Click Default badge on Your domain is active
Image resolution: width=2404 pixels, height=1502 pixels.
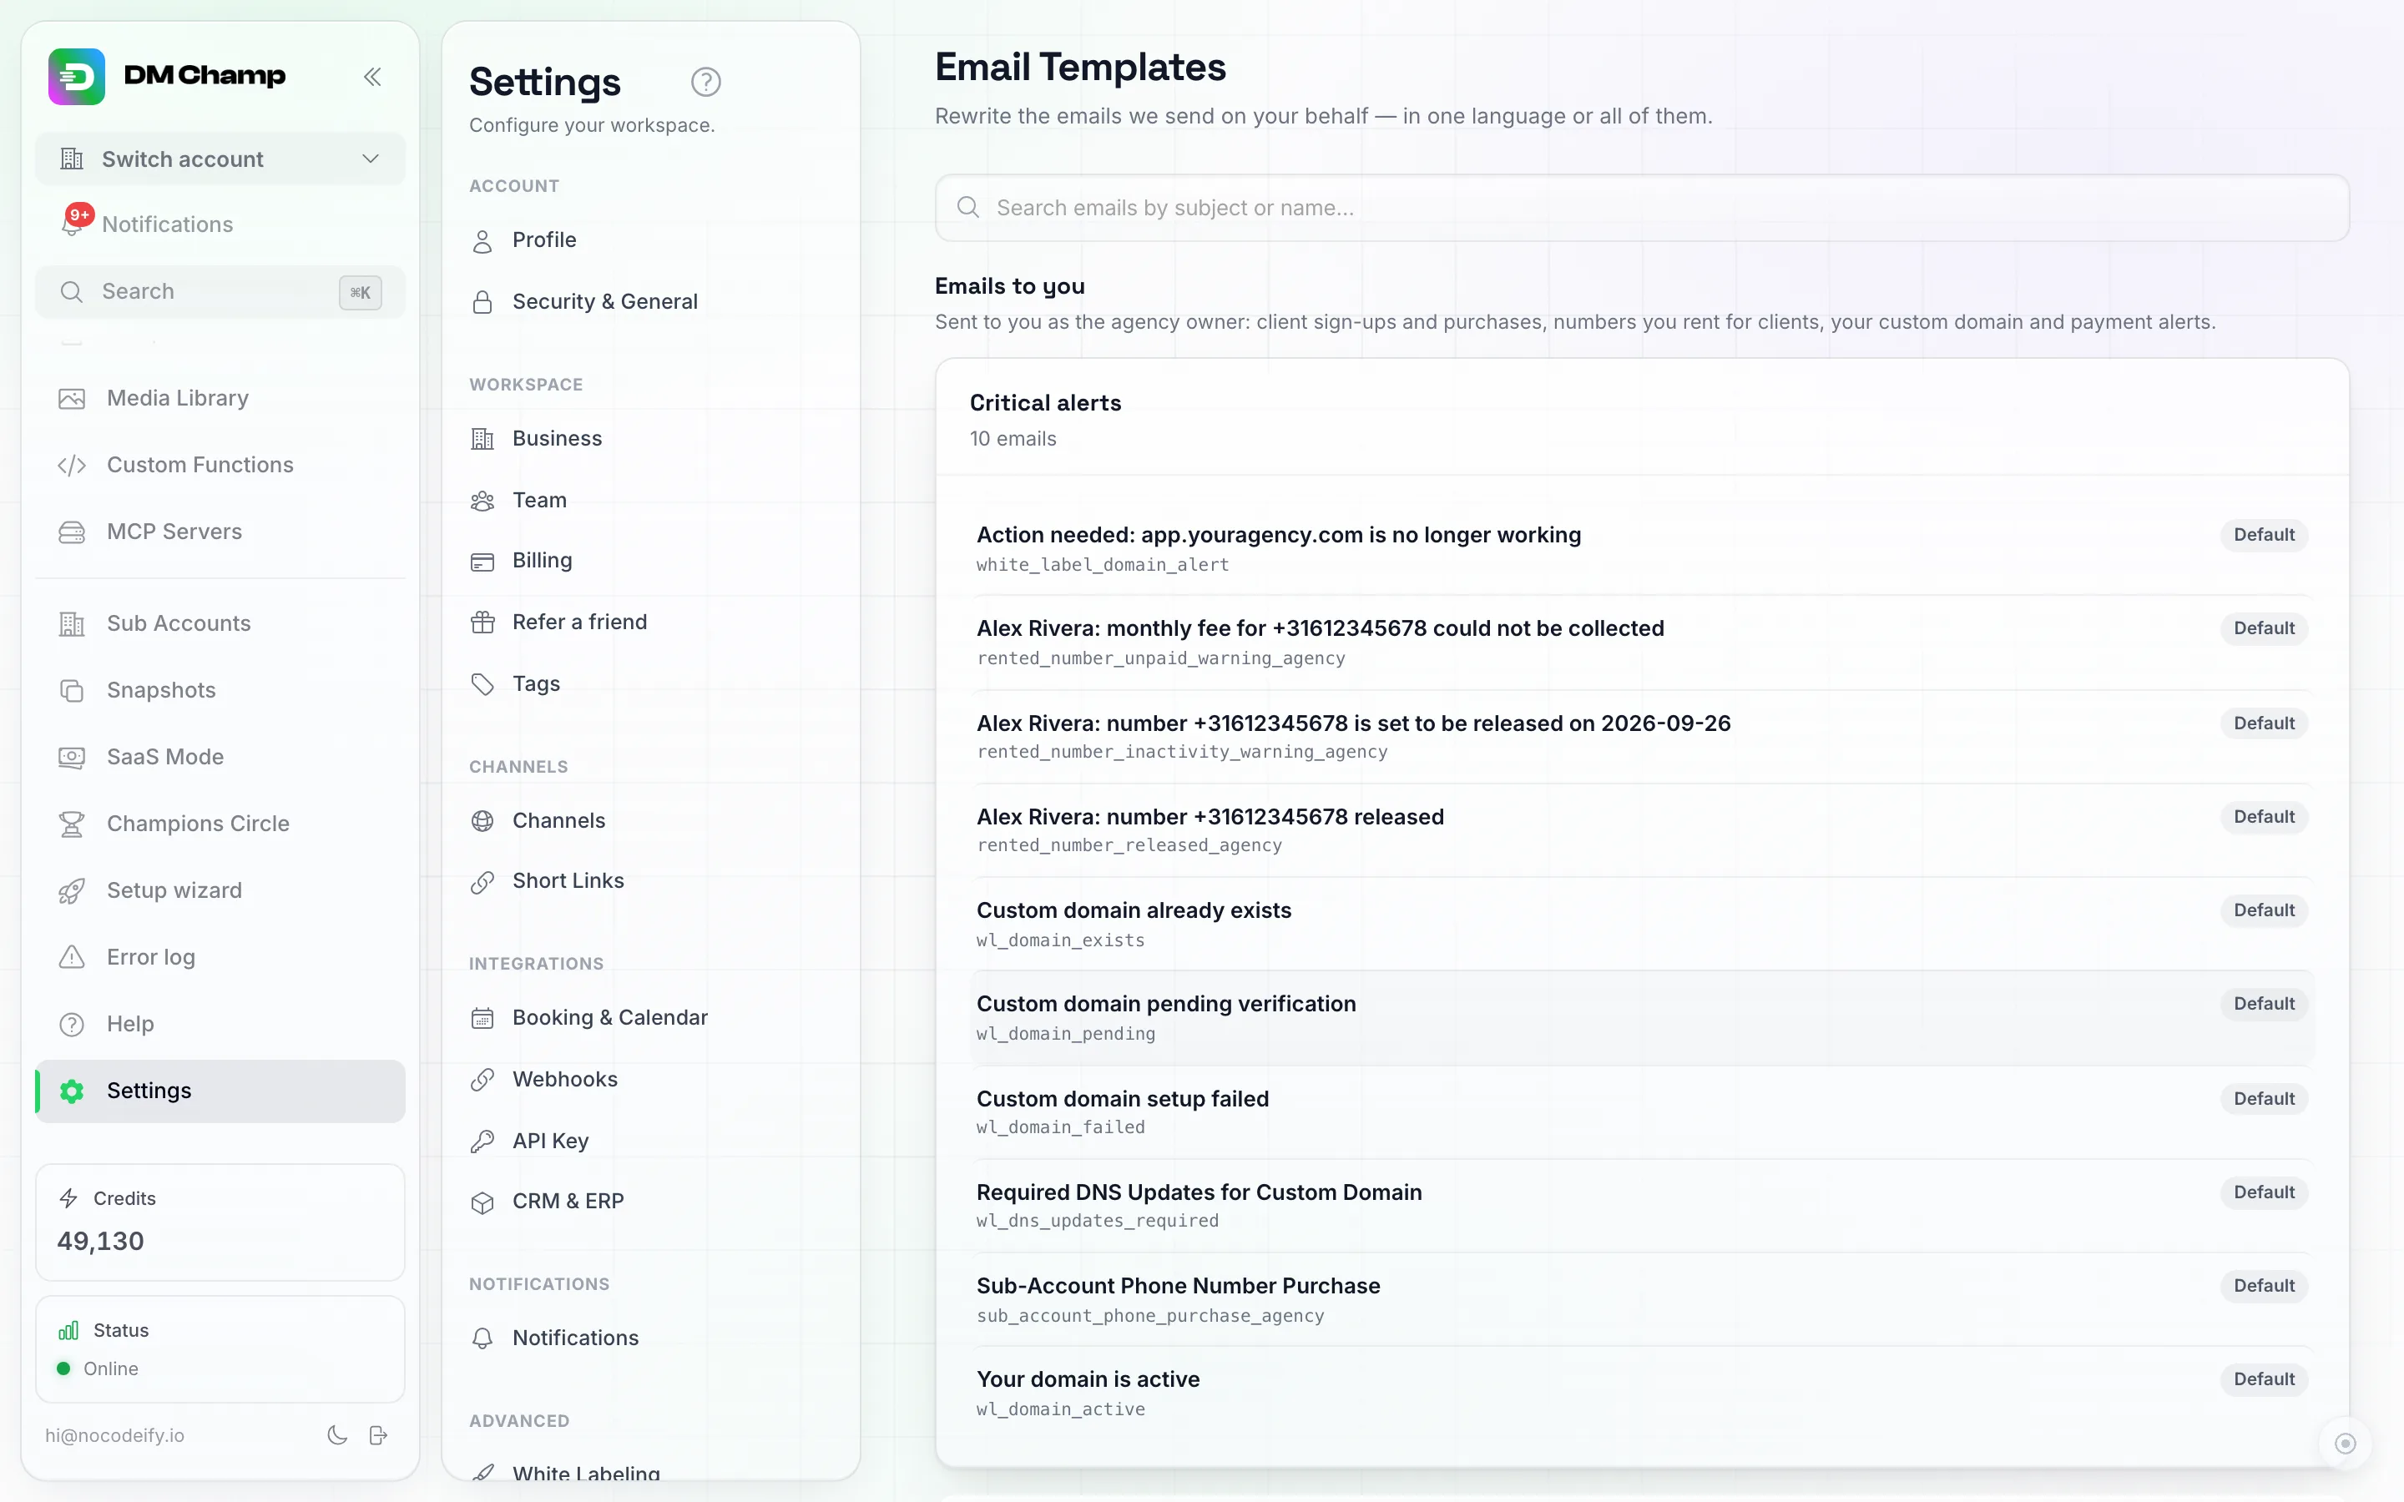coord(2264,1379)
